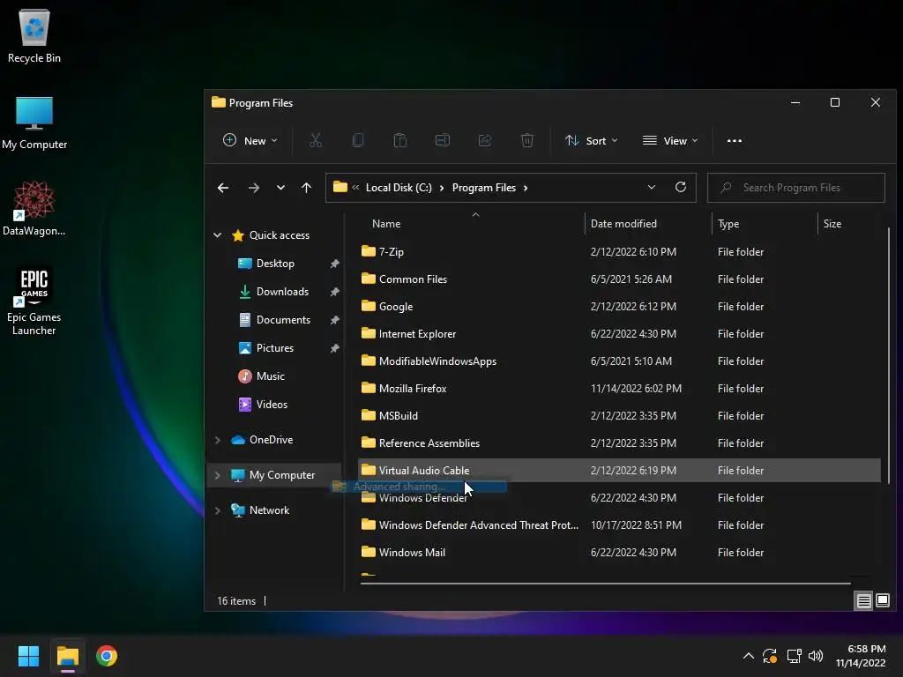Unpin Downloads from Quick access

point(334,292)
